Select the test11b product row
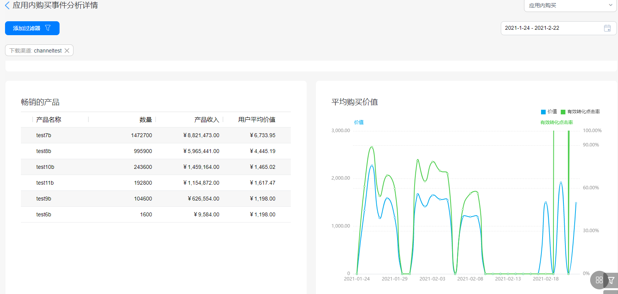This screenshot has height=294, width=618. [x=156, y=183]
